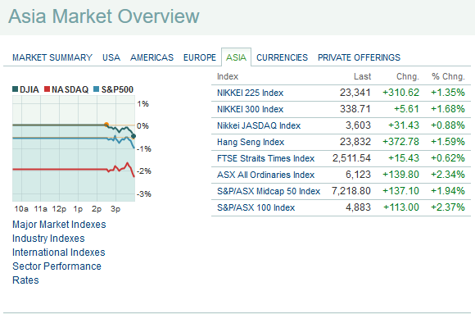Open the Europe tab
Screen dimensions: 475x314
coord(200,57)
